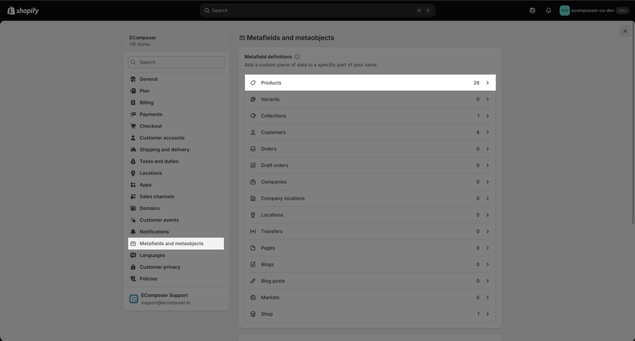Click the Billing sidebar icon

point(133,103)
